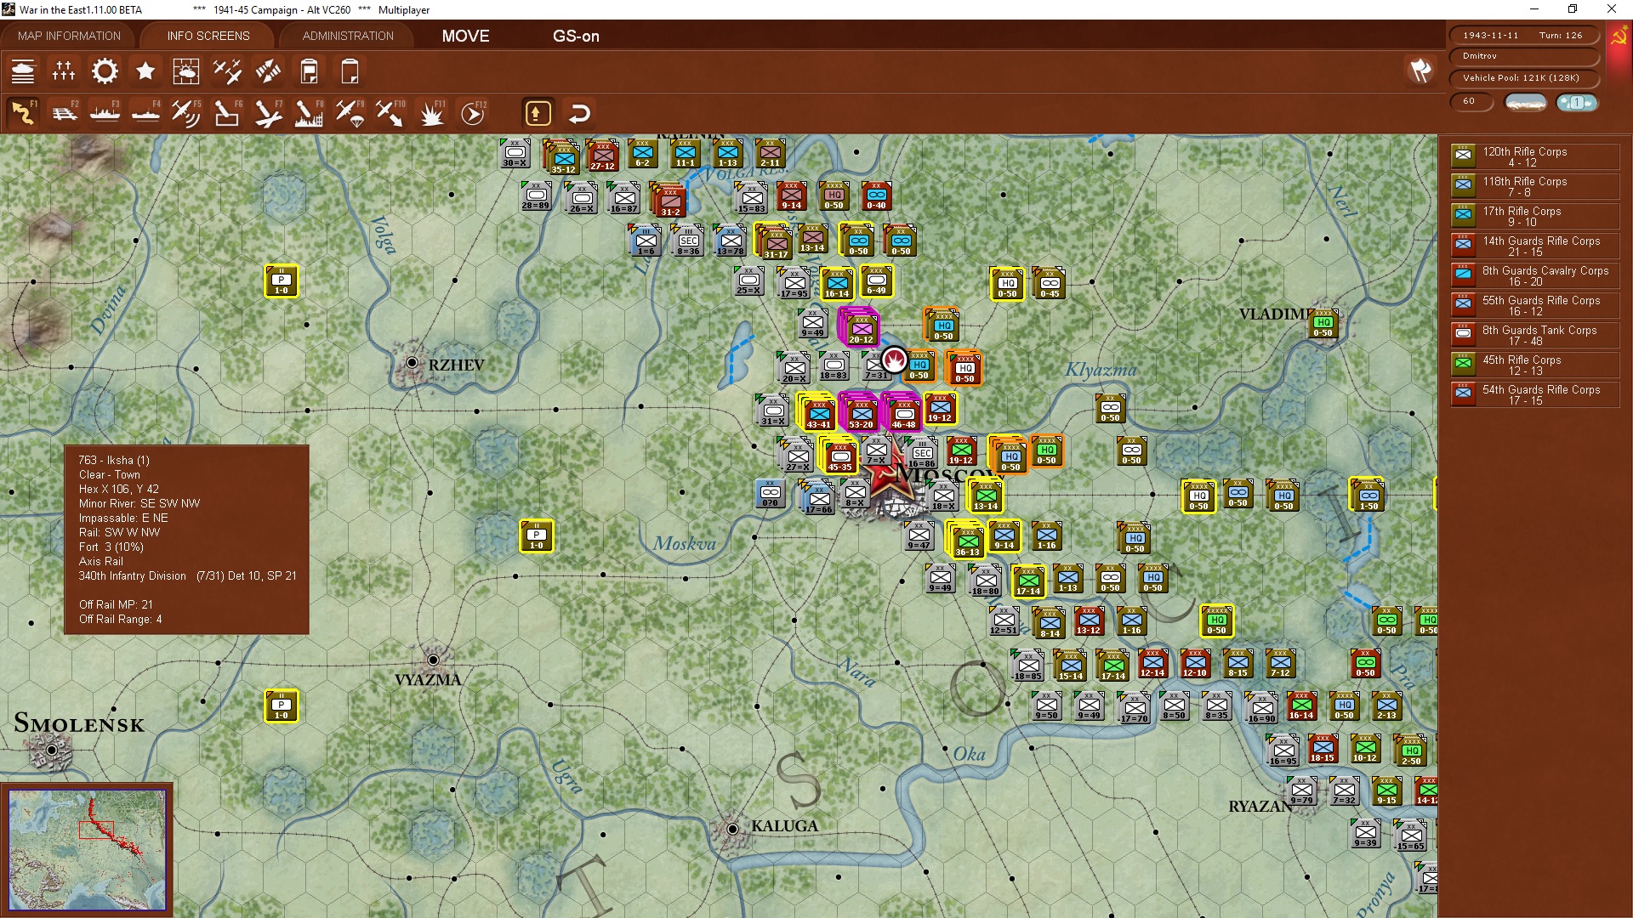Click the two-flags icon on the toolbar
The image size is (1633, 918).
1420,71
